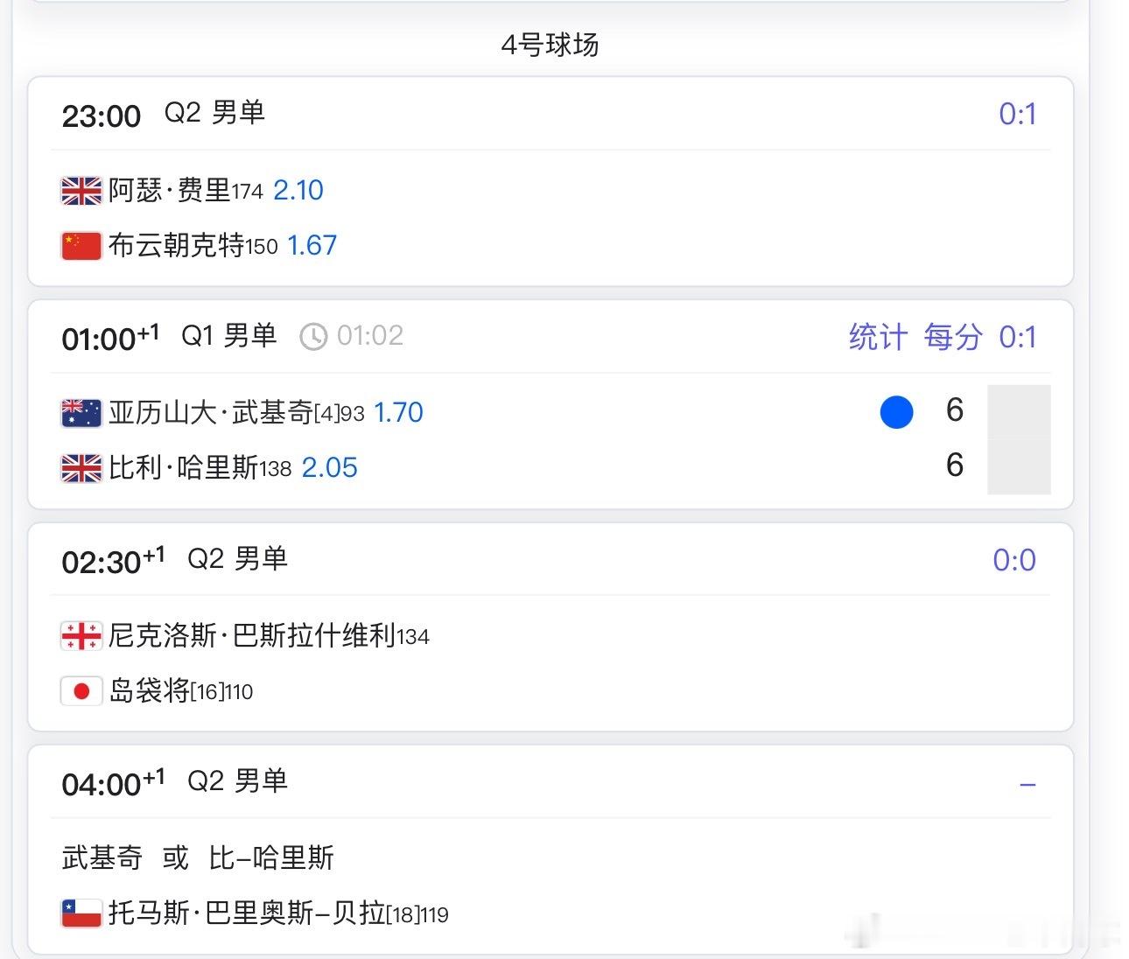The image size is (1129, 959).
Task: Open 统计 for the 武基奇 match
Action: tap(878, 337)
